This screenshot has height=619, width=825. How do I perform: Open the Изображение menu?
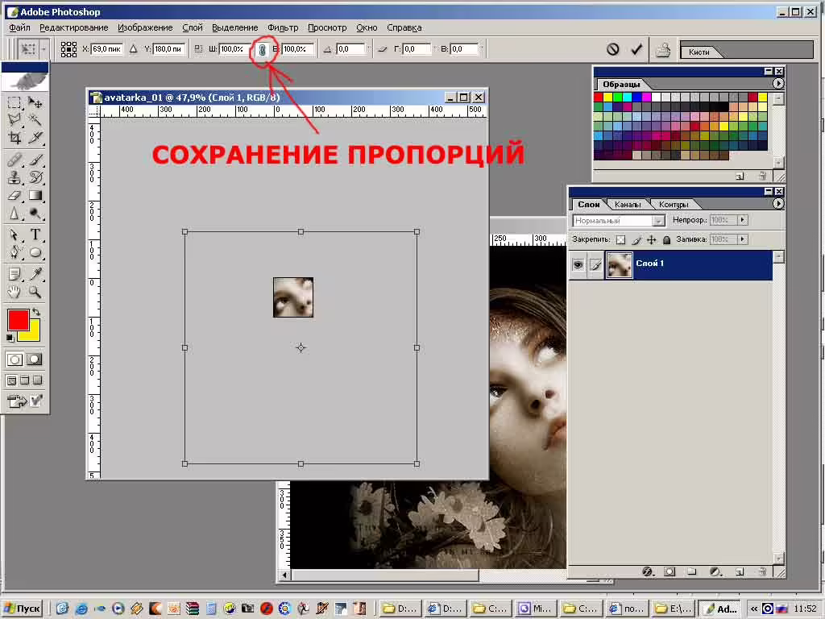[145, 28]
